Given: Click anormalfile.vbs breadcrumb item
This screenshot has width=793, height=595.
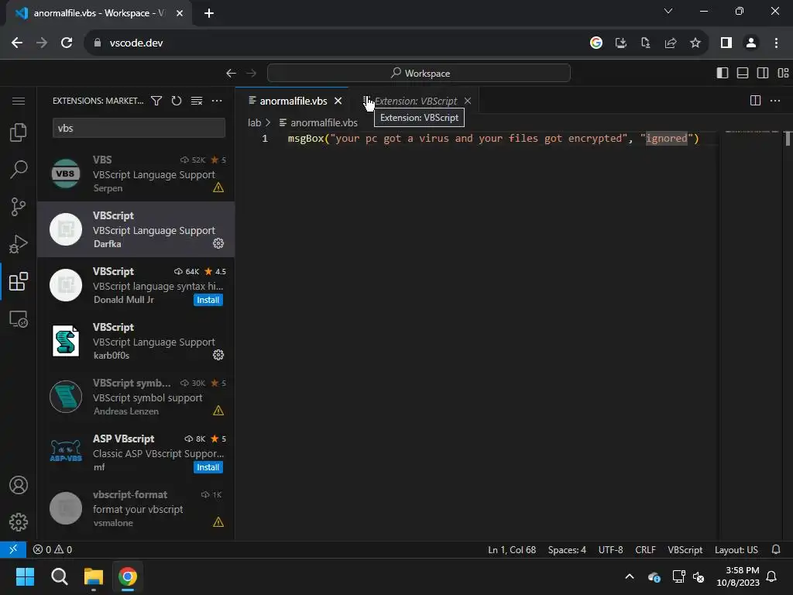Looking at the screenshot, I should click(x=318, y=122).
